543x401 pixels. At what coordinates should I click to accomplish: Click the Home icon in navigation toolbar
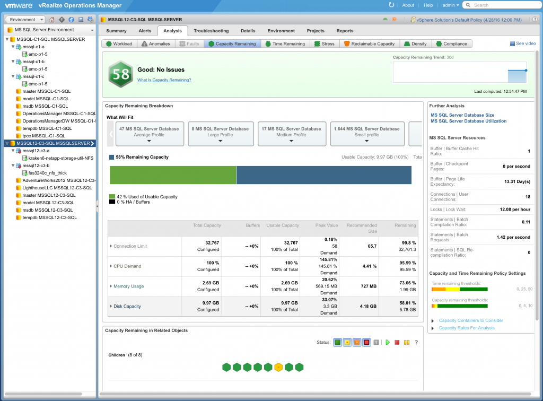click(x=52, y=20)
